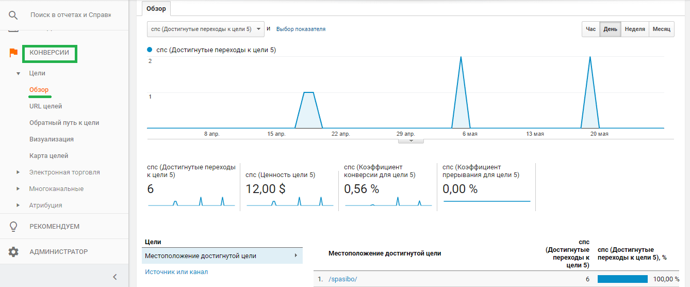690x287 pixels.
Task: Collapse sidebar with the left chevron
Action: (x=115, y=277)
